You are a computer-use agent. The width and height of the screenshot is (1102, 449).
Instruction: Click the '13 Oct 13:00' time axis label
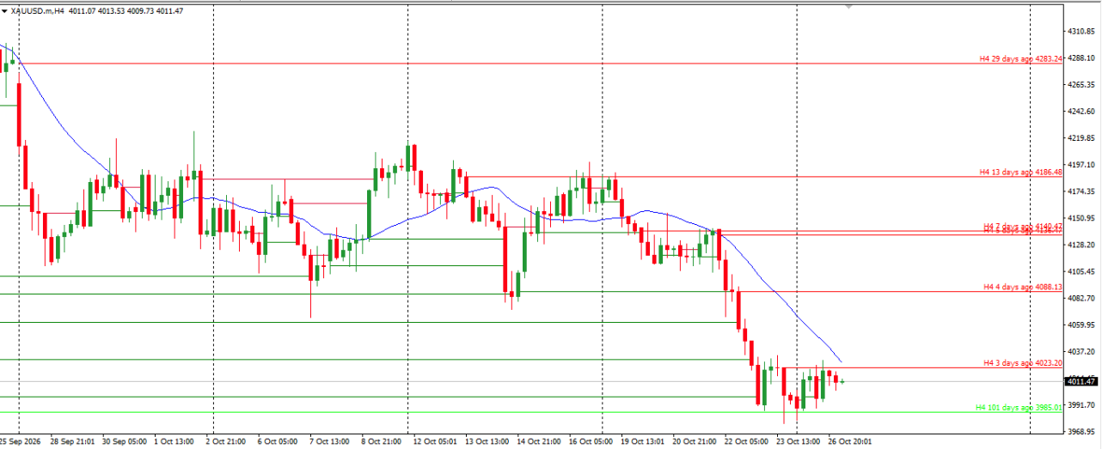click(487, 441)
